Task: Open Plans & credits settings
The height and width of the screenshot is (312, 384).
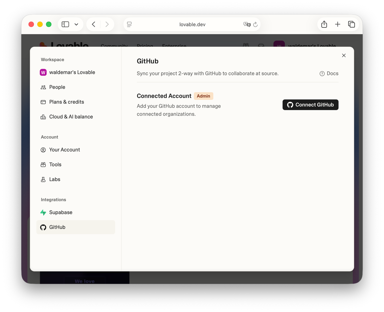Action: pos(66,102)
